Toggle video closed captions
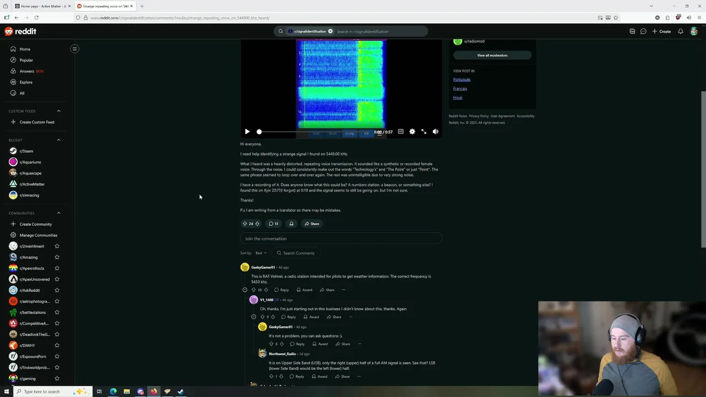This screenshot has height=397, width=706. tap(400, 132)
